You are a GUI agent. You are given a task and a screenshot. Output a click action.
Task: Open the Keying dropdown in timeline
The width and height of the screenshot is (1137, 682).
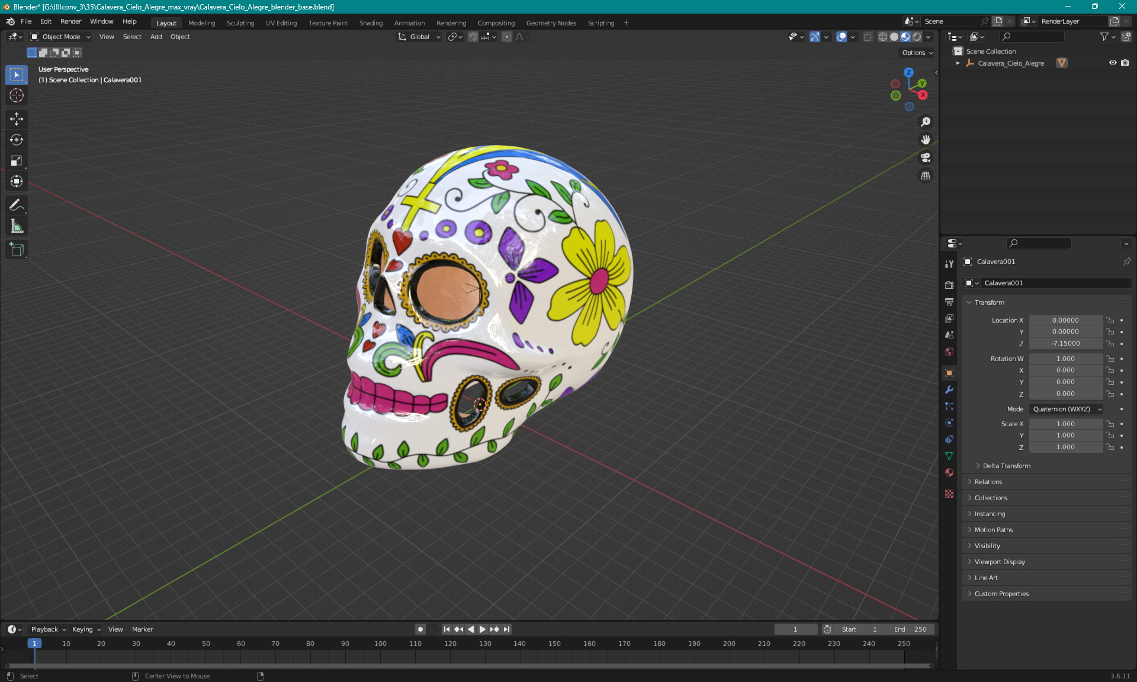click(x=86, y=629)
